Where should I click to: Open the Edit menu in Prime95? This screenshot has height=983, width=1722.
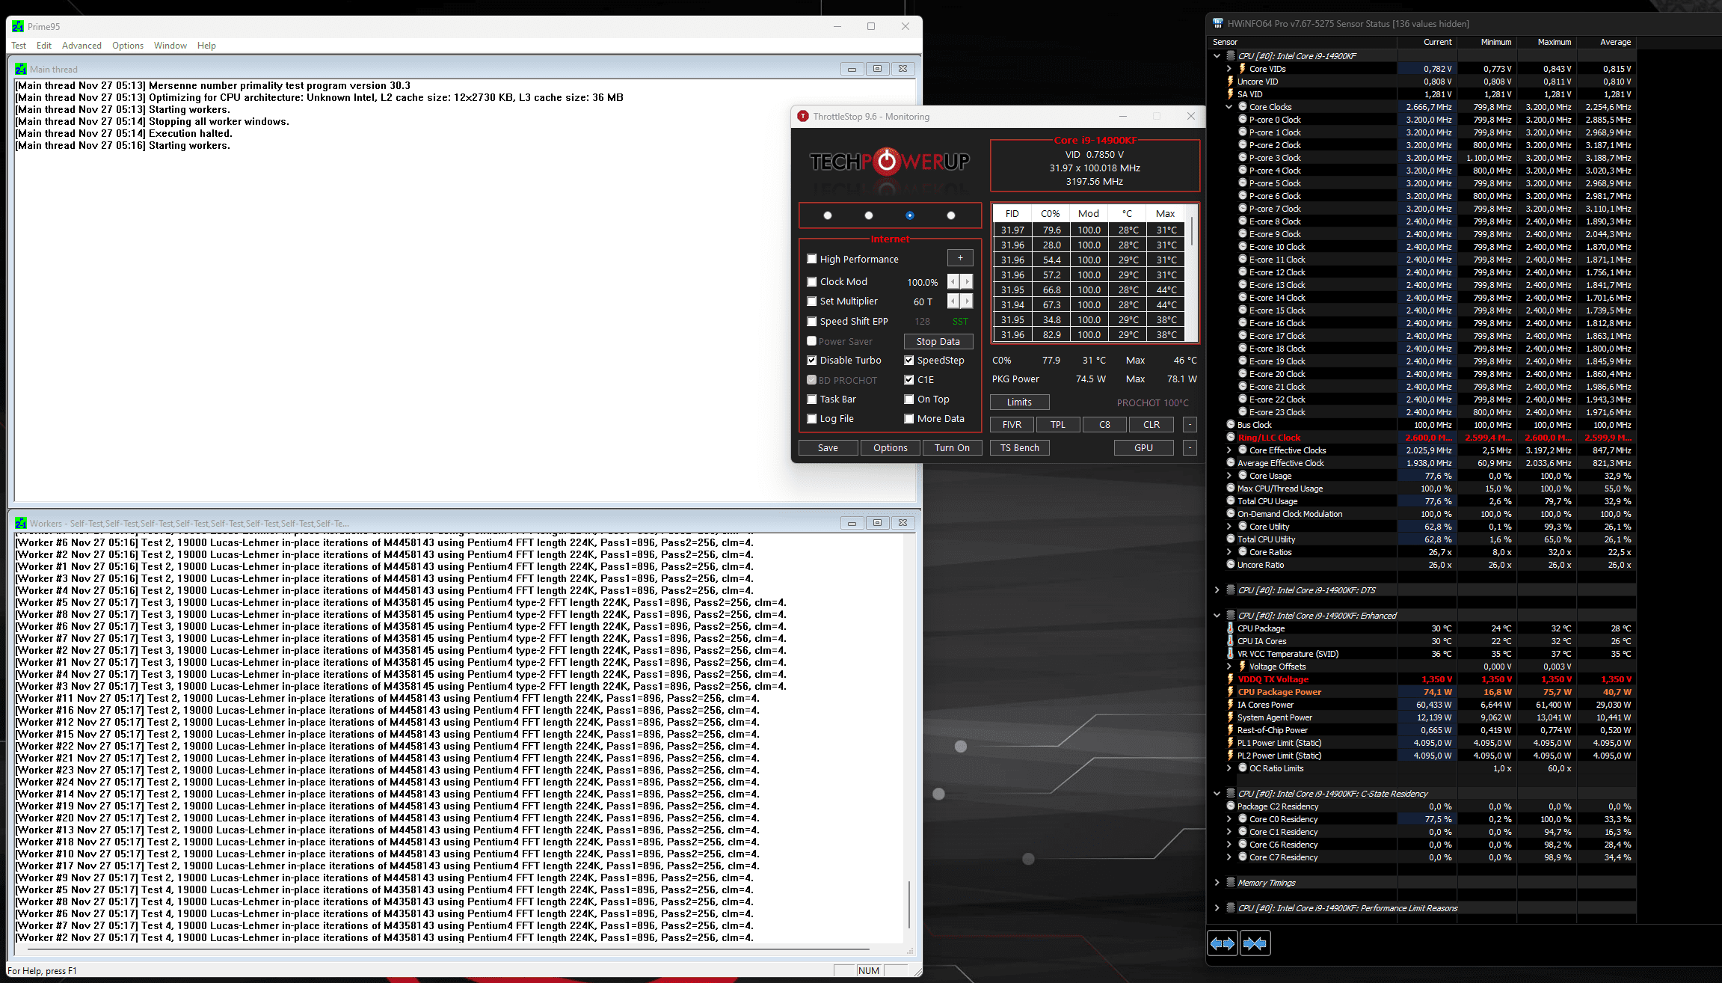tap(44, 46)
